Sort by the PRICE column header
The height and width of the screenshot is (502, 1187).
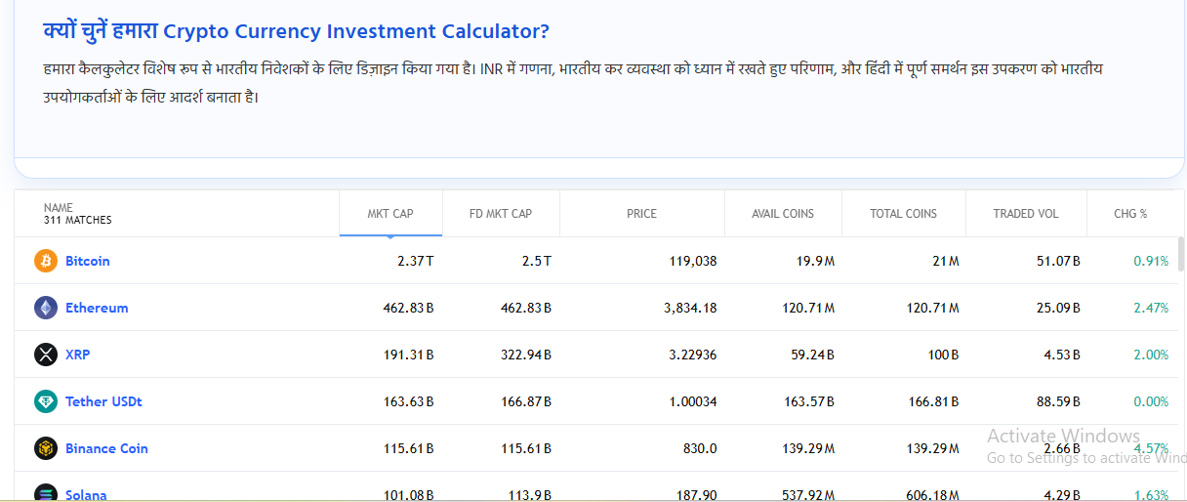tap(642, 213)
